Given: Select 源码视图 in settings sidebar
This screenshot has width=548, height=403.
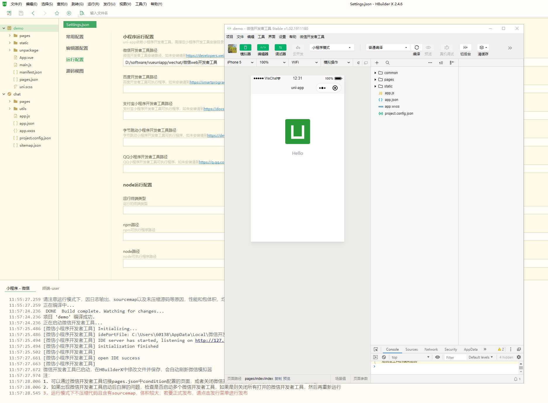Looking at the screenshot, I should pyautogui.click(x=75, y=71).
